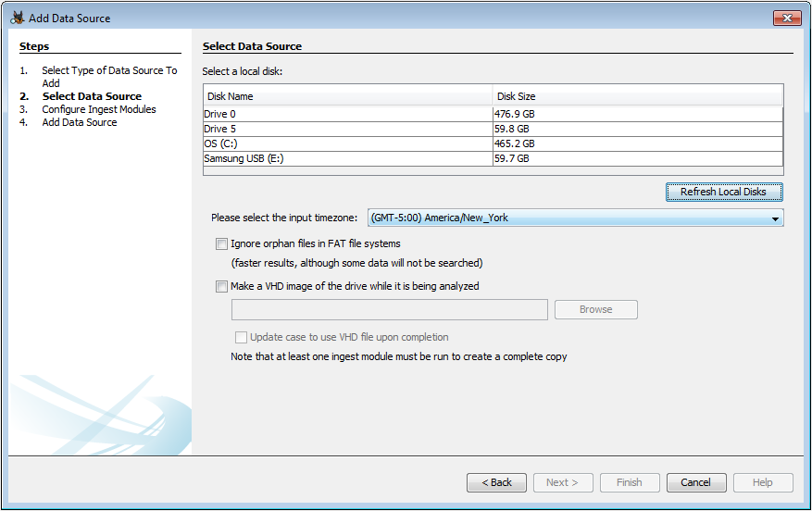Click the Browse button for VHD path
This screenshot has width=812, height=511.
click(595, 309)
